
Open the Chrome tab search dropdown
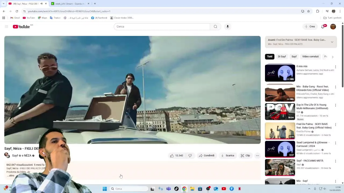tap(3, 4)
